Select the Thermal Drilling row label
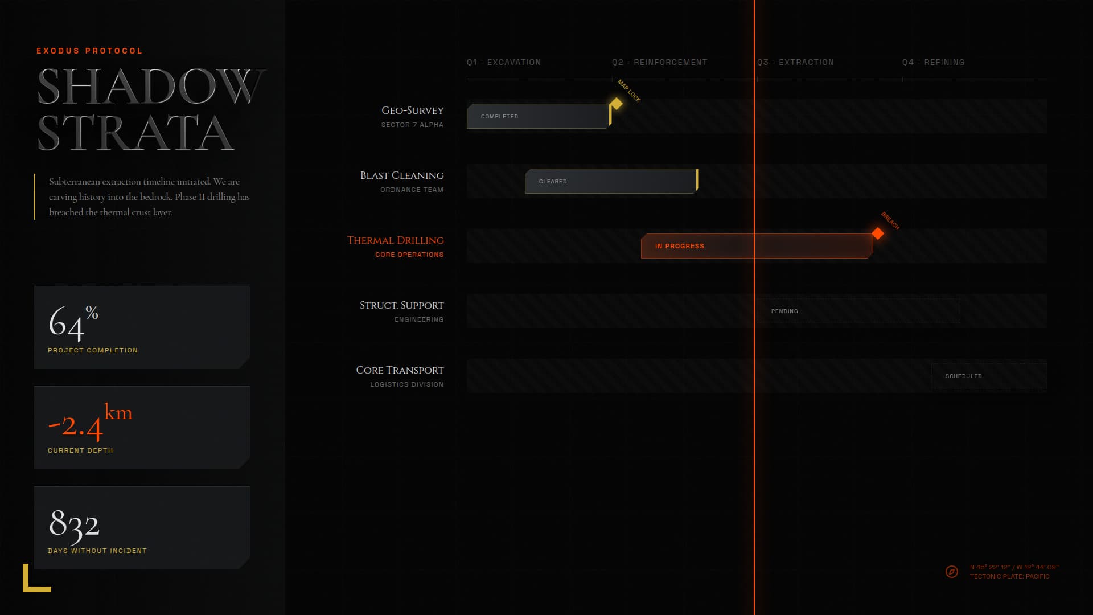The width and height of the screenshot is (1093, 615). [395, 240]
